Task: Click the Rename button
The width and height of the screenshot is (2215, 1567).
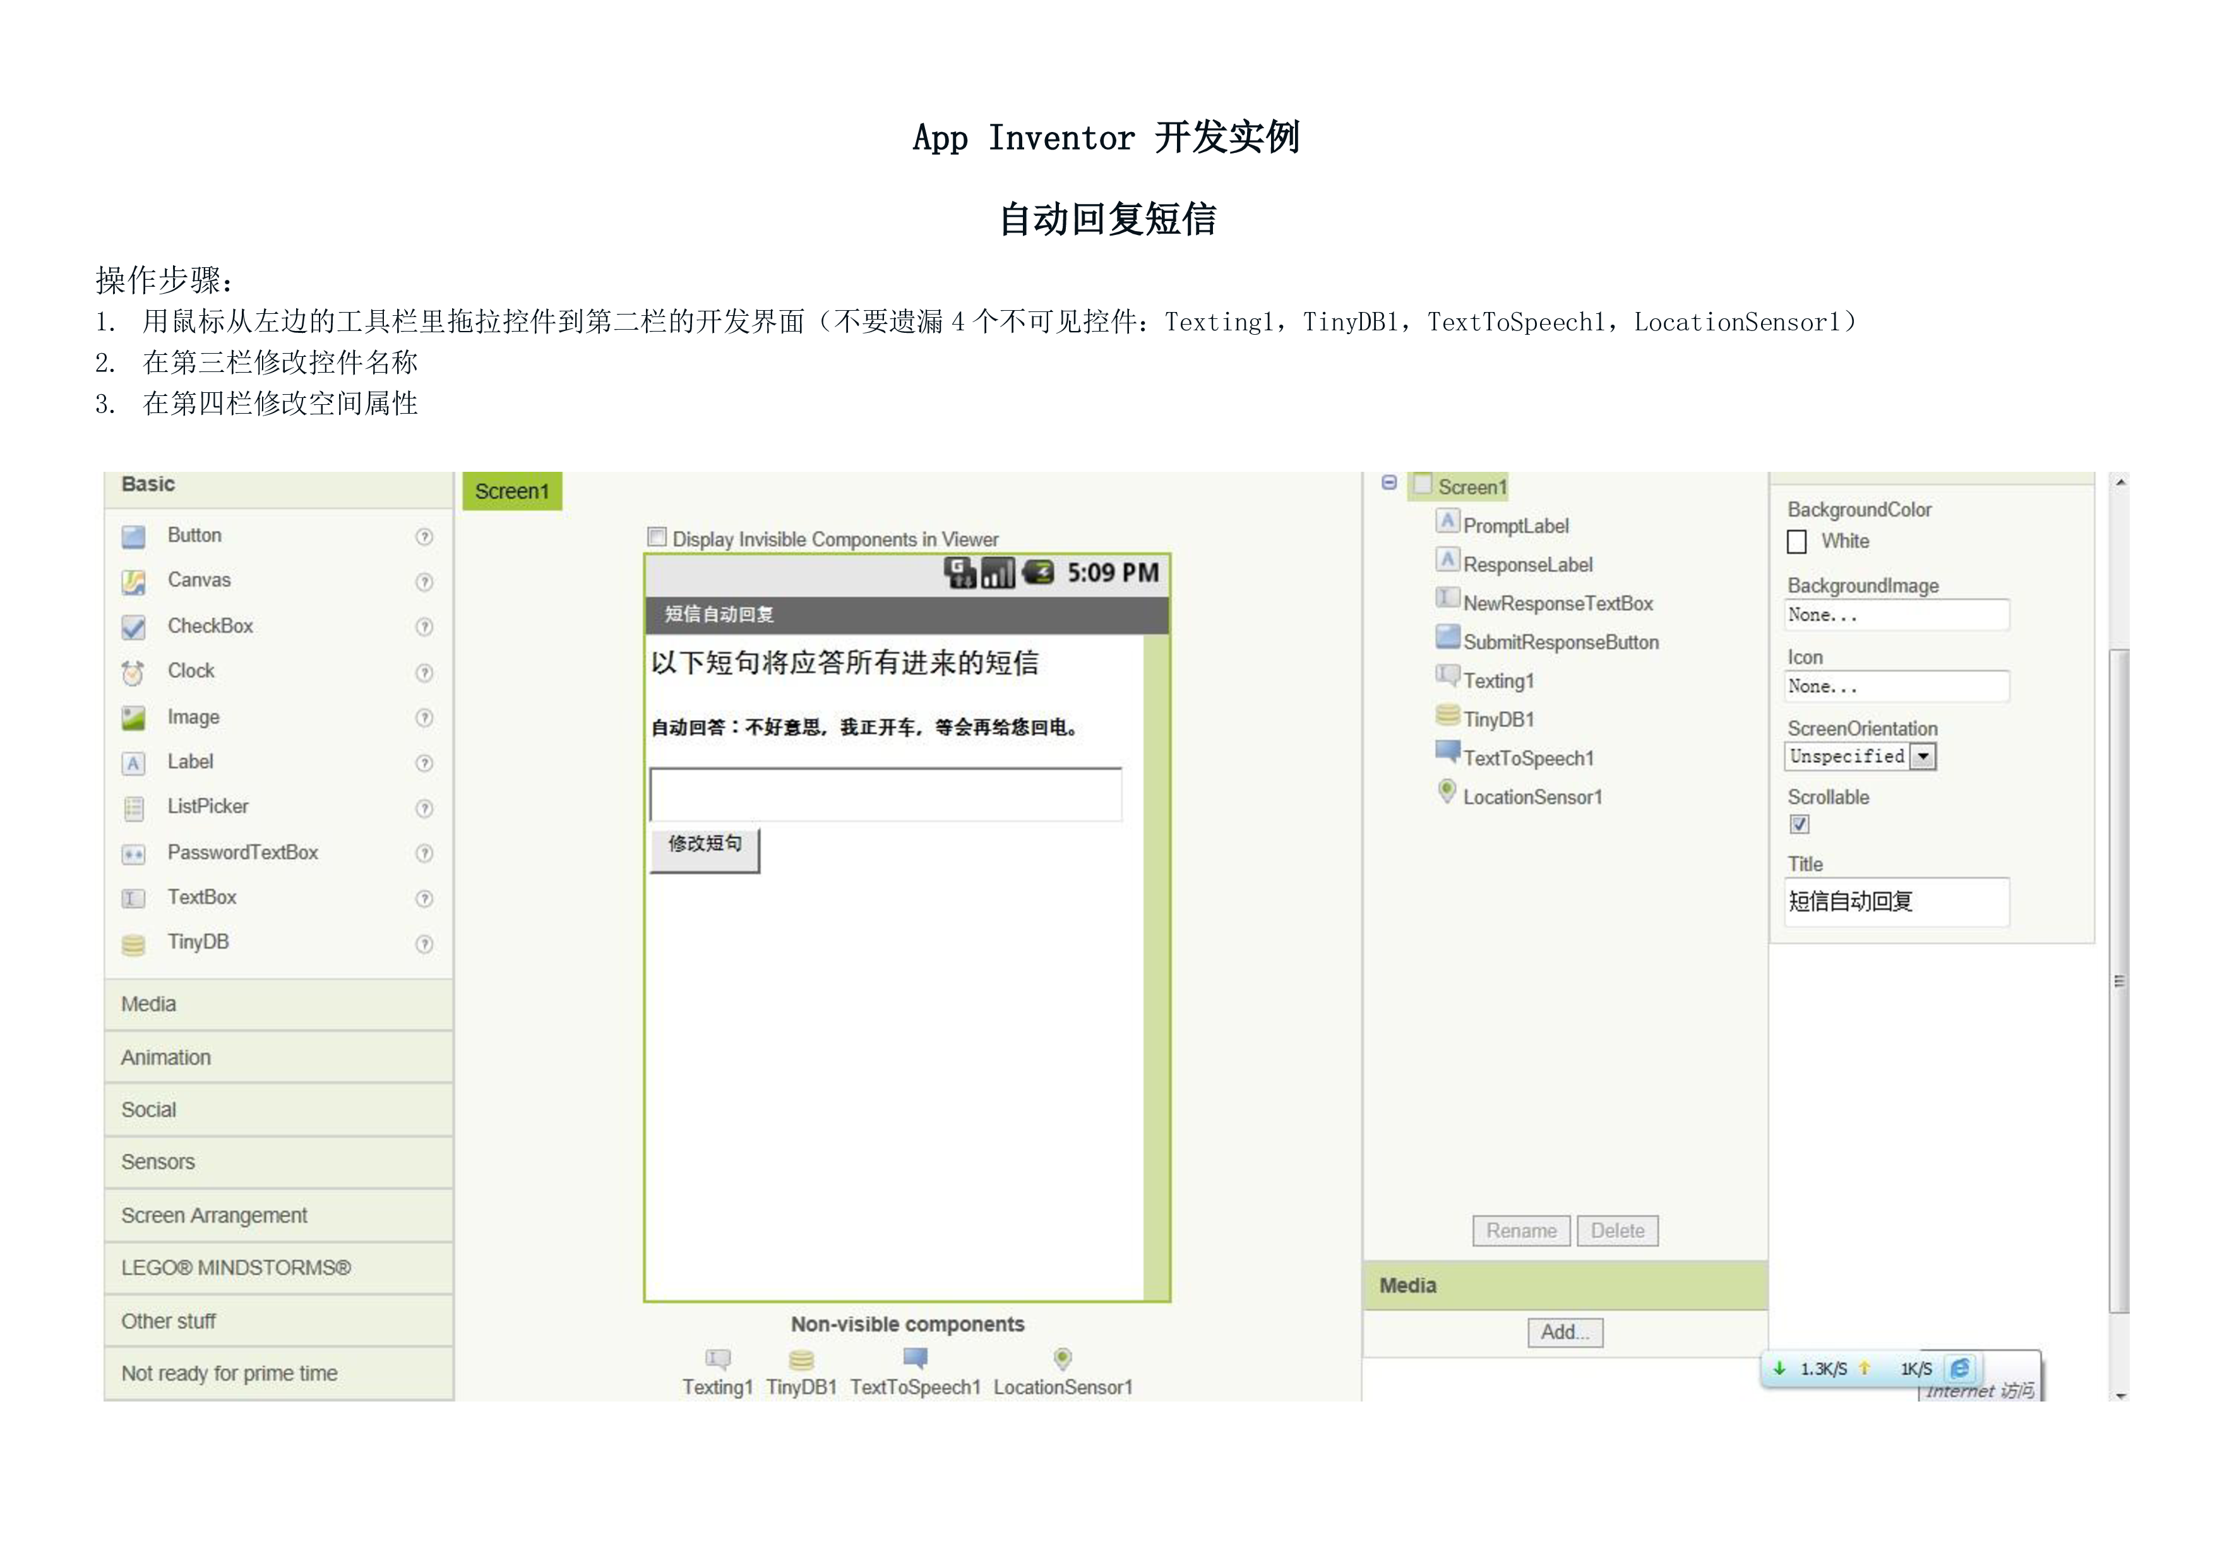Action: coord(1520,1231)
